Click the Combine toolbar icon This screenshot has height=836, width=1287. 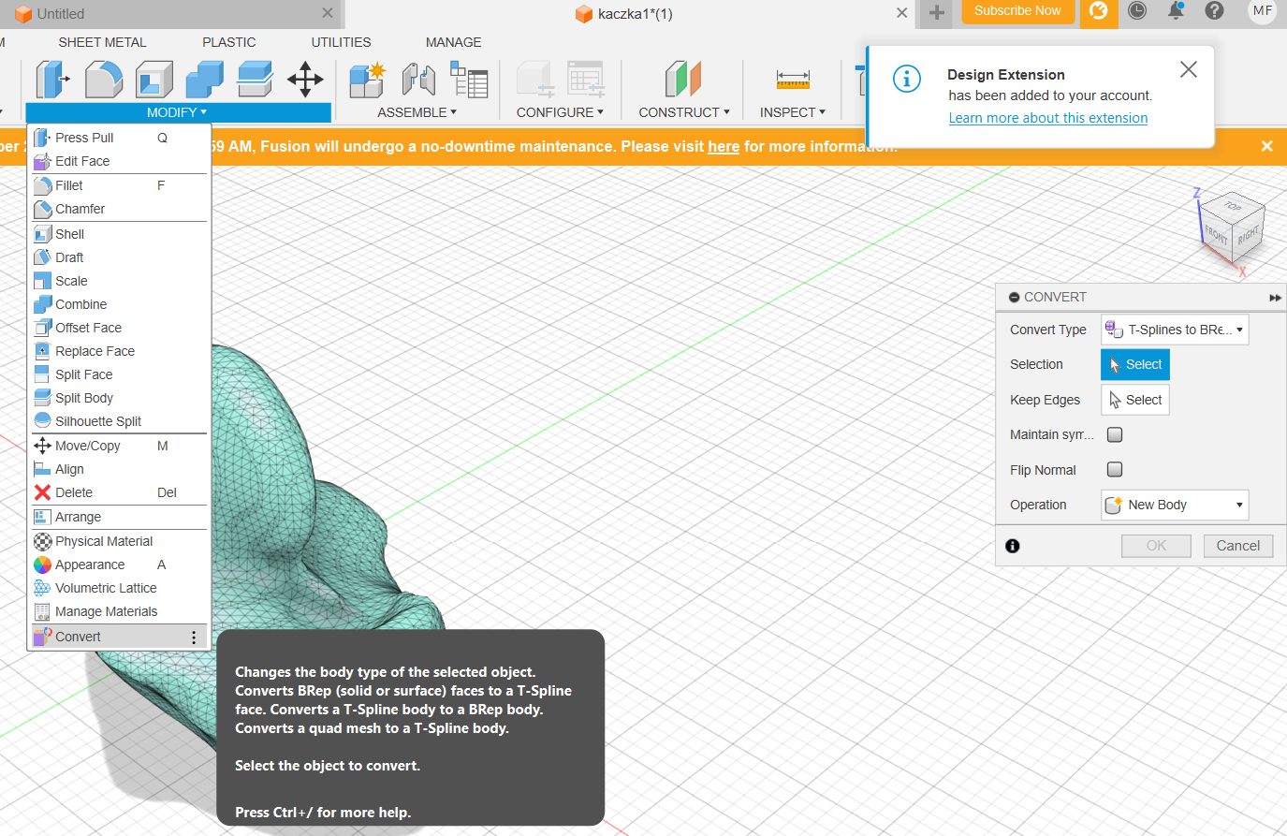coord(204,80)
